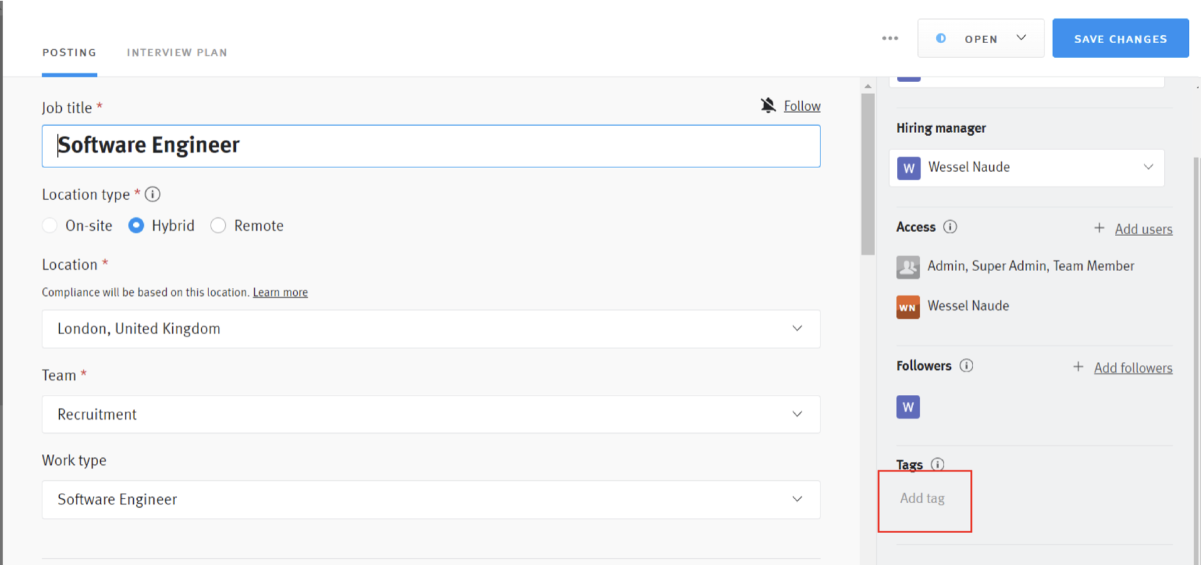This screenshot has width=1201, height=565.
Task: Click the info icon beside Location type
Action: [153, 194]
